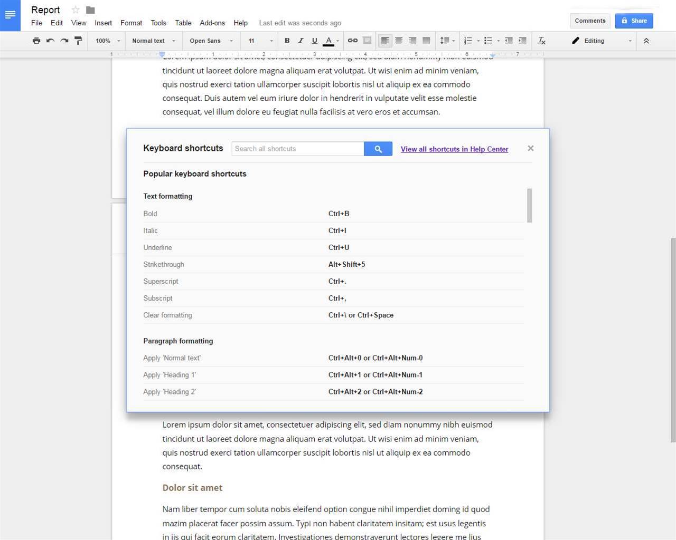Apply bulleted list formatting
The image size is (676, 540).
point(488,41)
